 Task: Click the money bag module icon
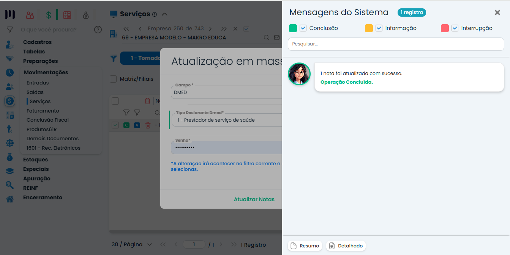coord(86,15)
